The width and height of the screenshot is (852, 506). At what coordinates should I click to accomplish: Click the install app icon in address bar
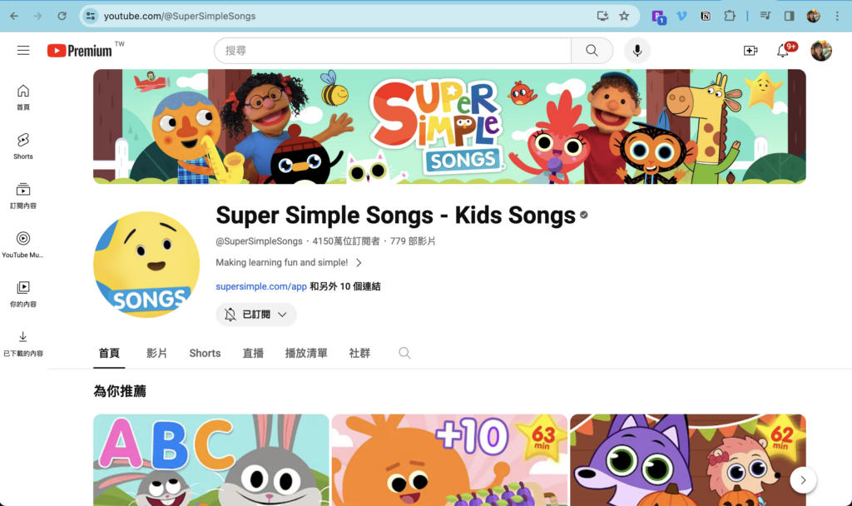(x=602, y=16)
